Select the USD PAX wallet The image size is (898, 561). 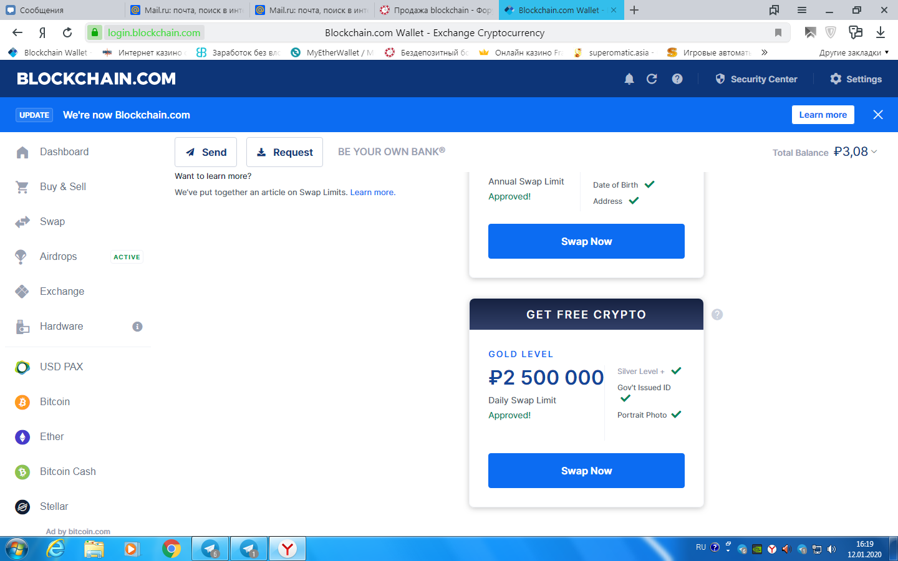point(61,367)
